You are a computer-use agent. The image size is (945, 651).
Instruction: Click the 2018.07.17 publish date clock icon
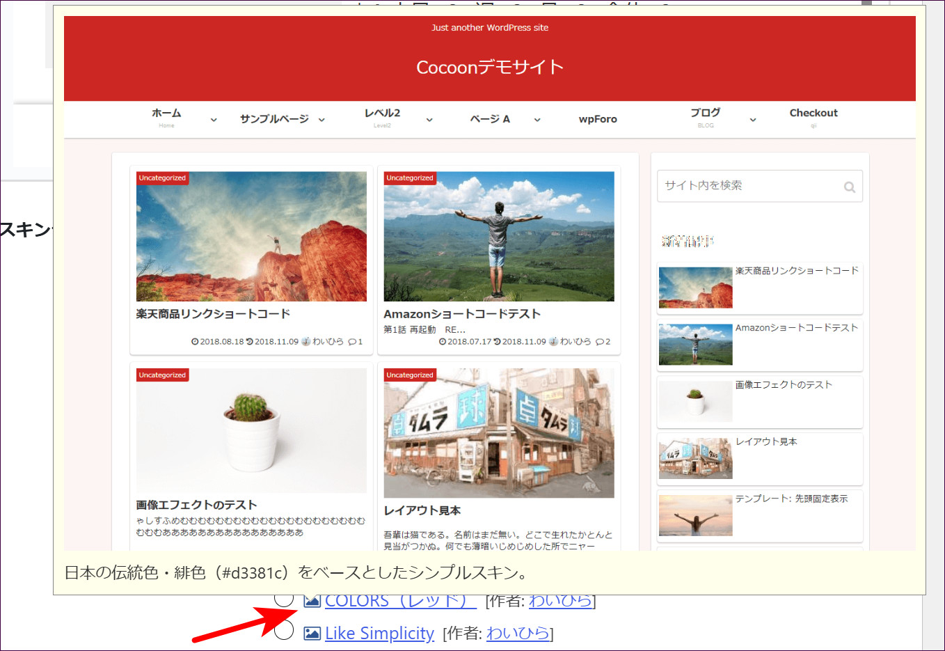pyautogui.click(x=443, y=342)
